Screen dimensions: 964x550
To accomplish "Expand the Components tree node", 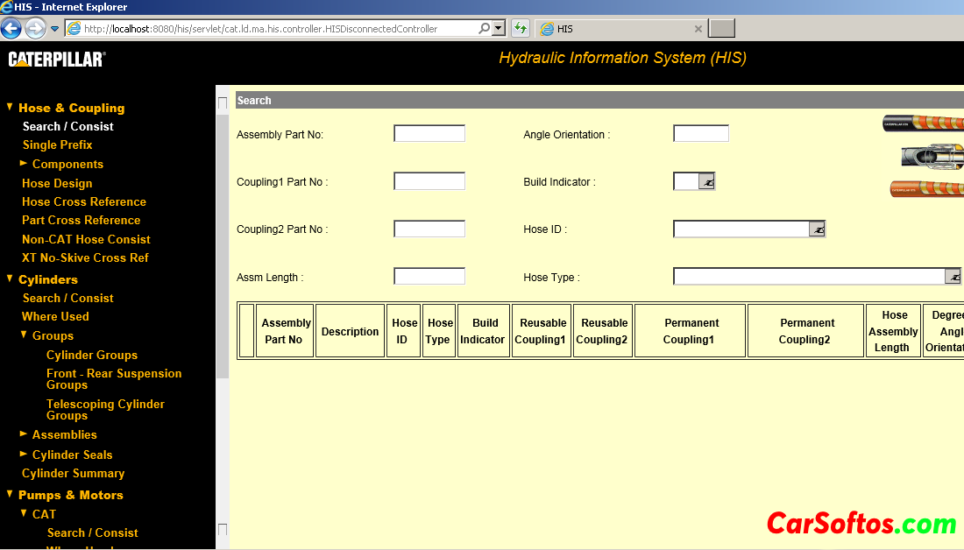I will [x=24, y=164].
